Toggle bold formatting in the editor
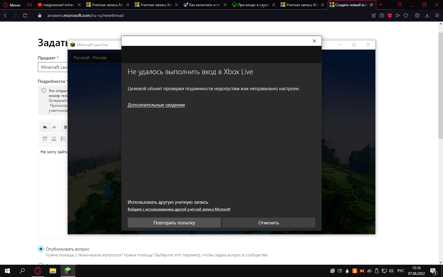The image size is (443, 277). tap(65, 127)
